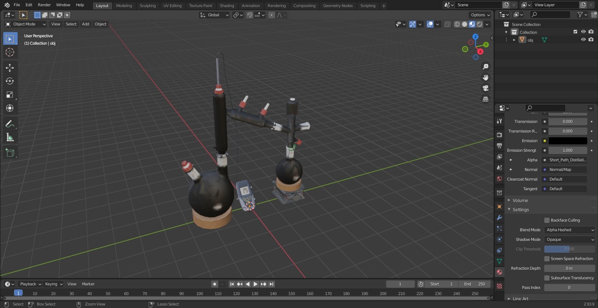Toggle viewport overlays button
This screenshot has width=598, height=308.
coord(430,24)
